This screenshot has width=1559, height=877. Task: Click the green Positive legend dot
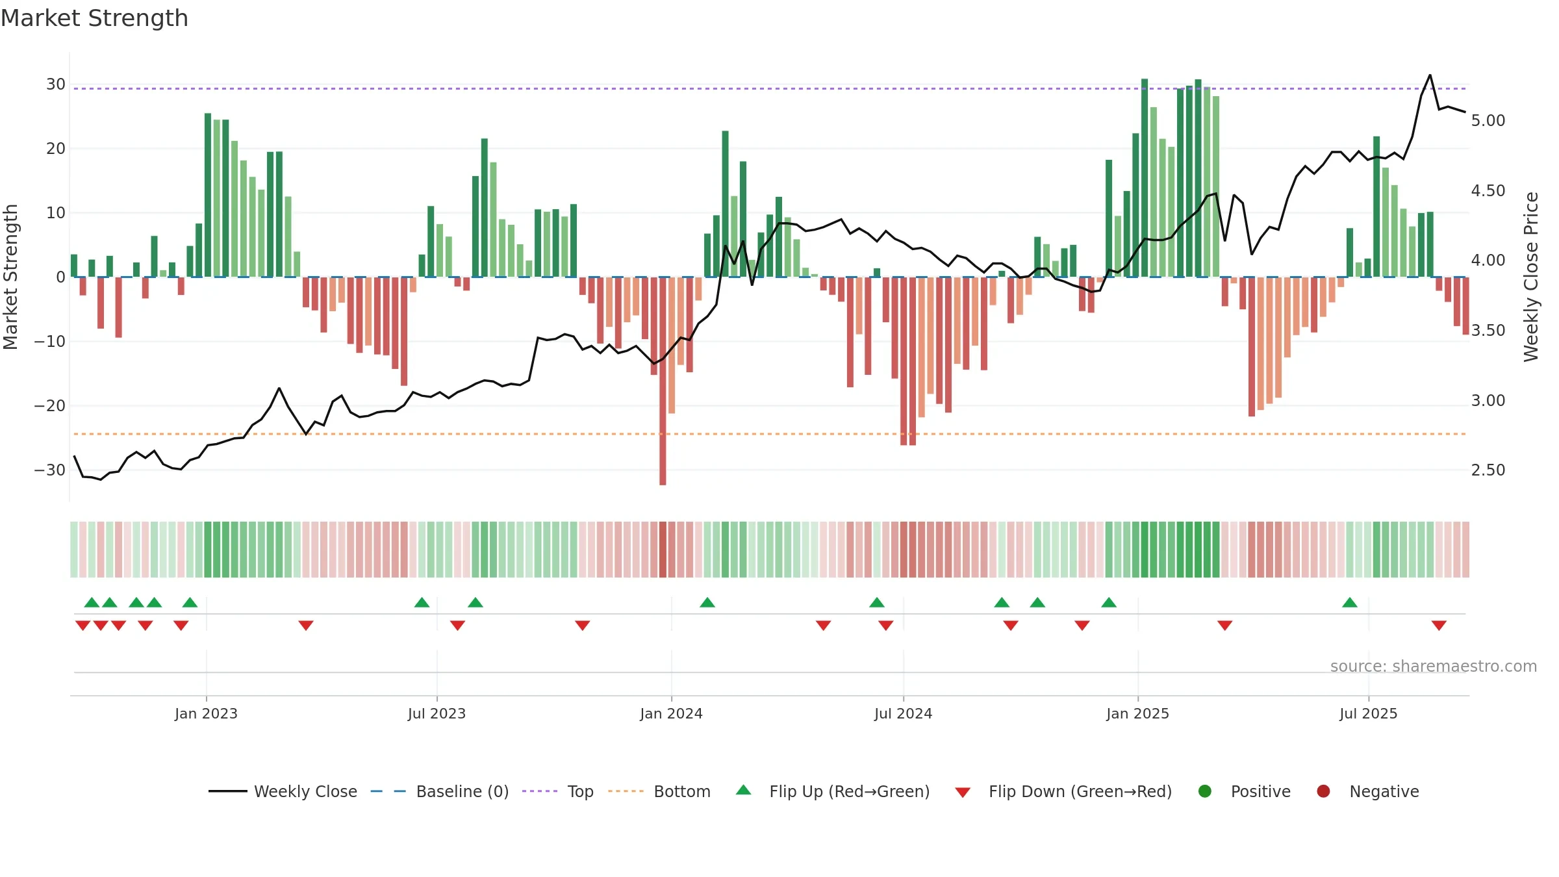tap(1205, 791)
